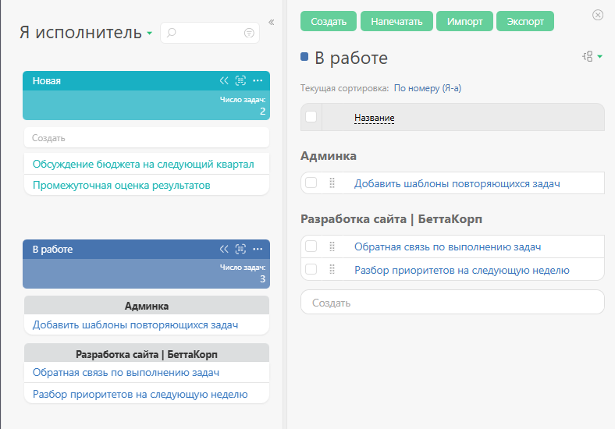The width and height of the screenshot is (615, 429).
Task: Focus the search field in left panel
Action: (x=210, y=33)
